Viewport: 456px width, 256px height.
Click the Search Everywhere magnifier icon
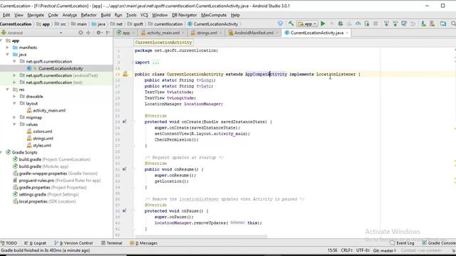coord(453,23)
